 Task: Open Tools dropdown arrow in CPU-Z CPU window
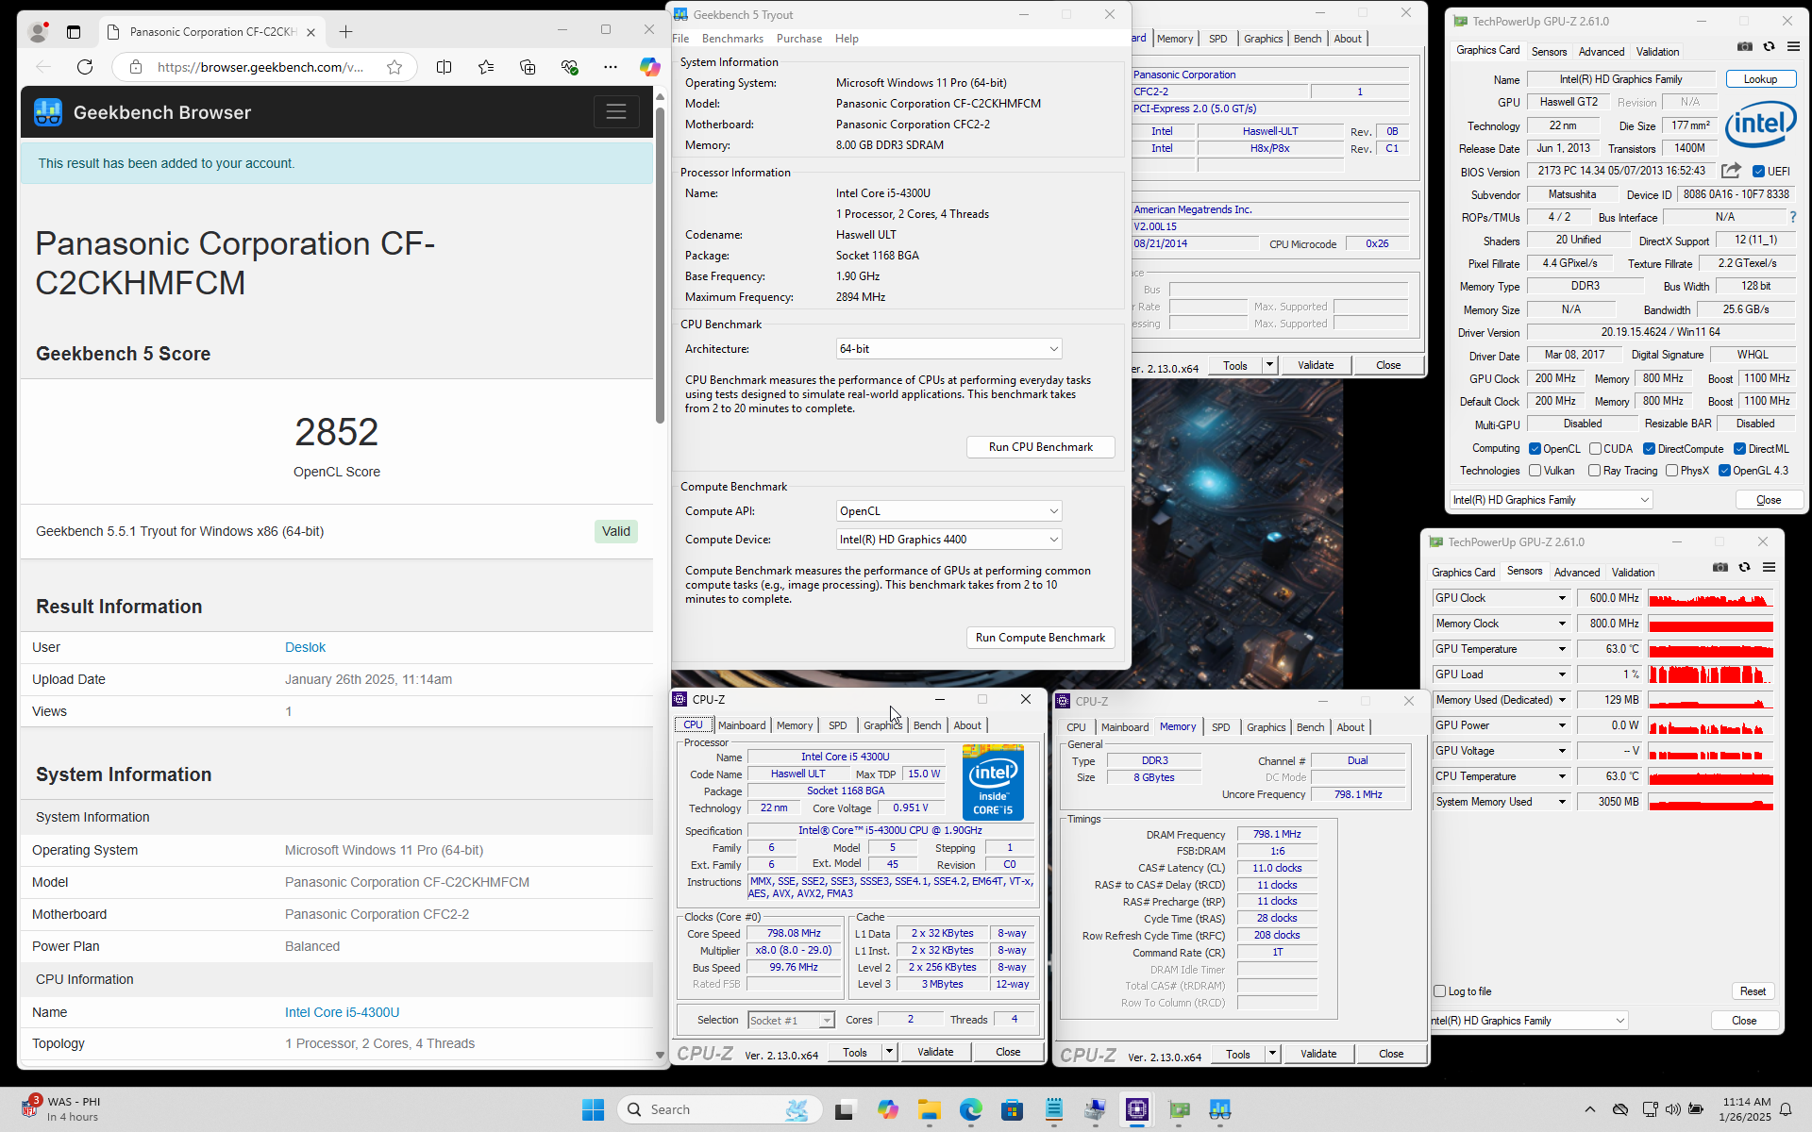pos(889,1052)
